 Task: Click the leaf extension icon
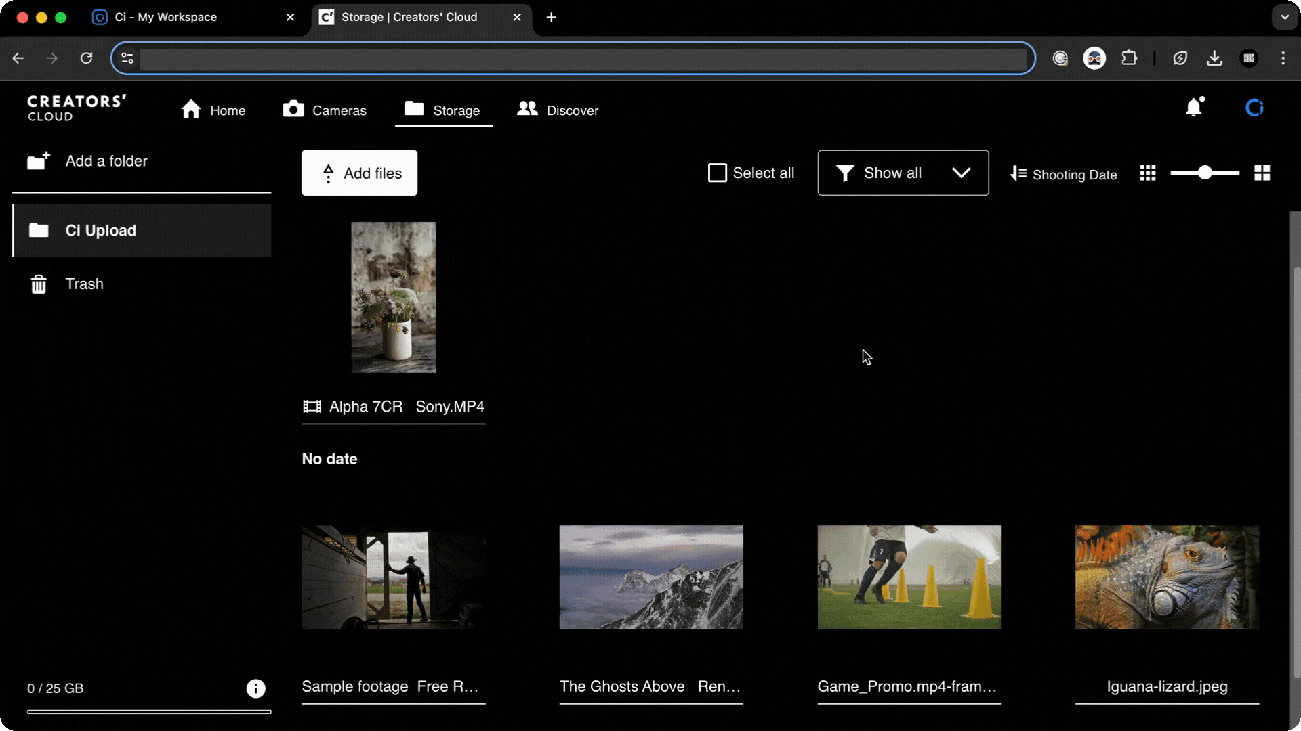[x=1180, y=58]
